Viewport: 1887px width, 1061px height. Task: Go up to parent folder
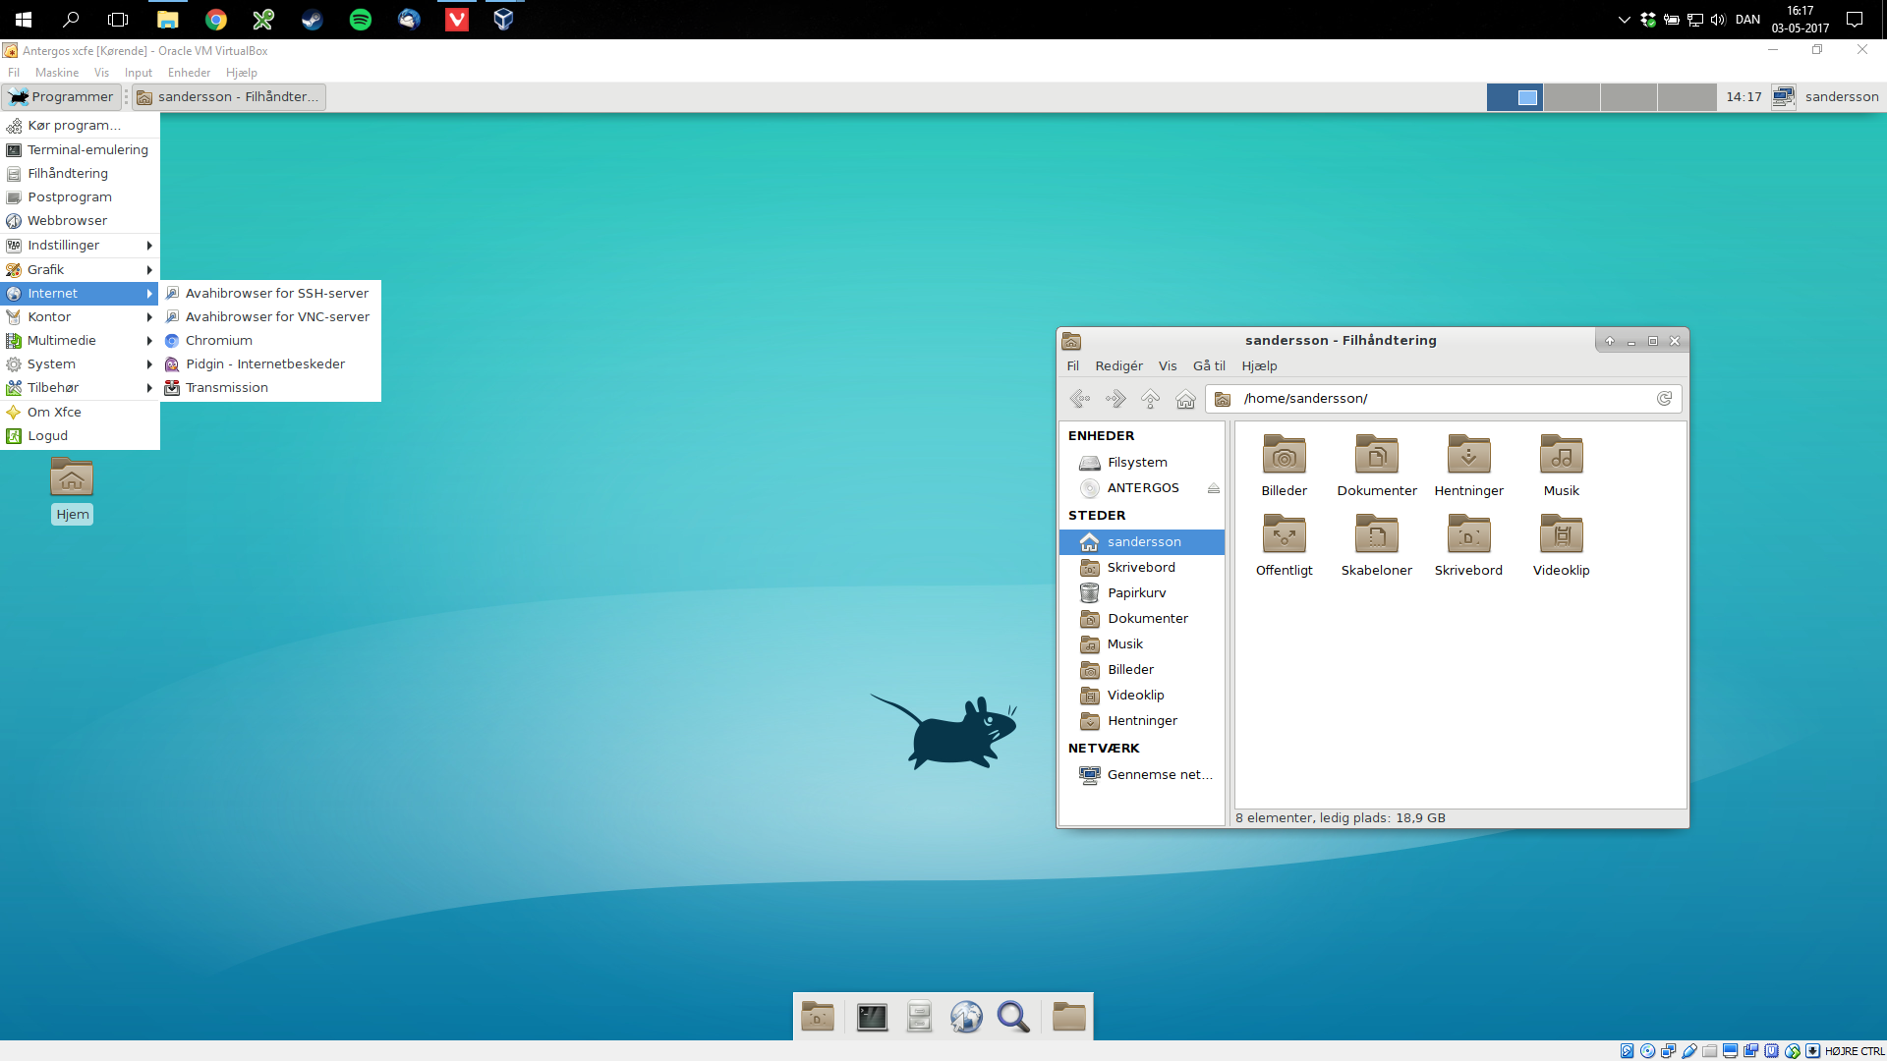tap(1150, 398)
